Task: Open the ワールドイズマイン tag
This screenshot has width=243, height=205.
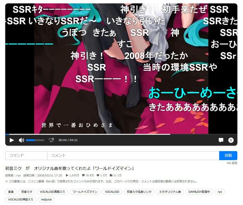Action: tap(85, 192)
